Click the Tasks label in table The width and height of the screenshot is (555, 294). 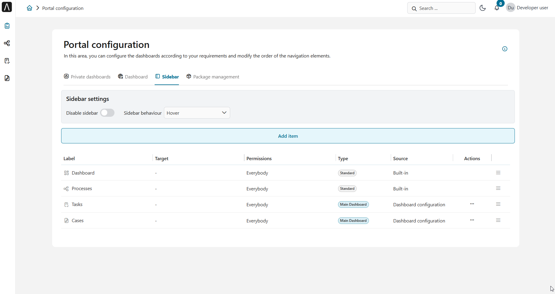(x=77, y=204)
